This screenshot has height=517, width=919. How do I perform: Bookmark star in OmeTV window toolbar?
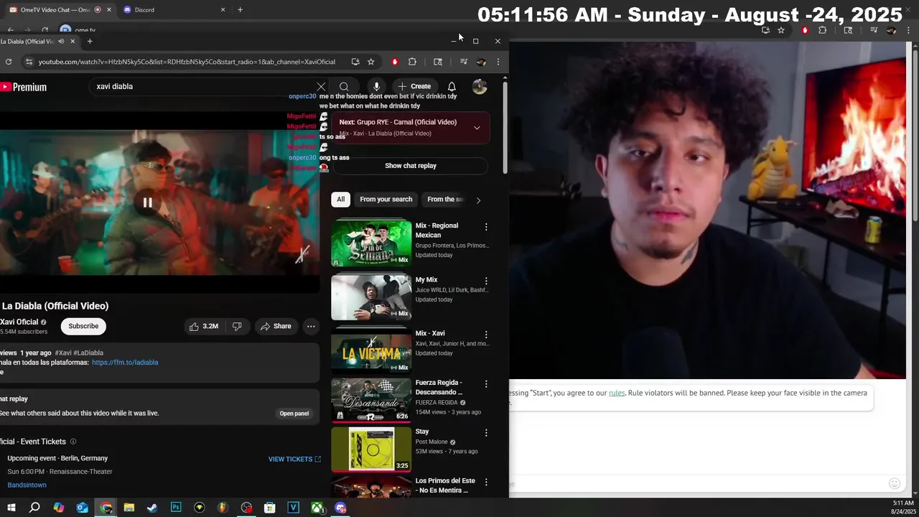click(x=781, y=30)
